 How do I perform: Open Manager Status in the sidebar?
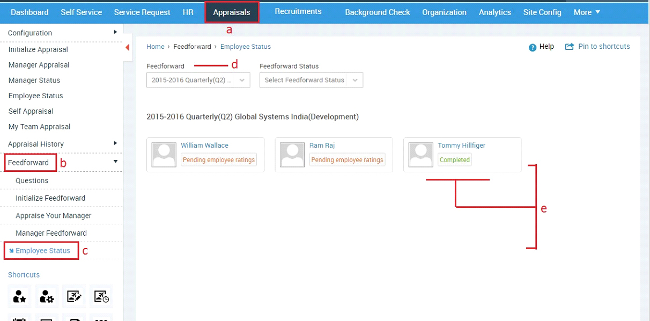tap(34, 81)
